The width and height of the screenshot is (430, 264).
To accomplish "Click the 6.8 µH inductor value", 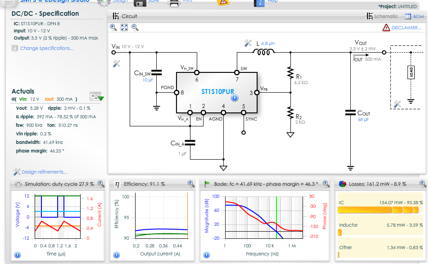I will (267, 44).
